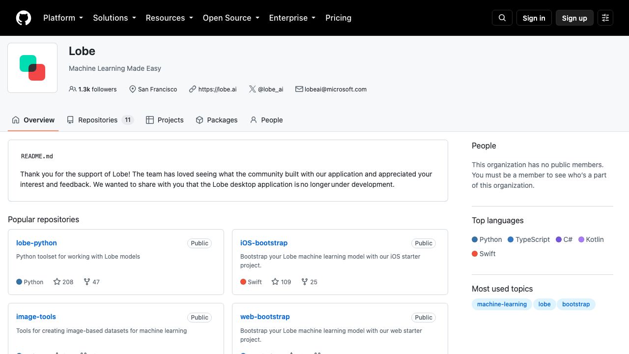Image resolution: width=629 pixels, height=354 pixels.
Task: Filter by Swift in Top languages
Action: 484,254
